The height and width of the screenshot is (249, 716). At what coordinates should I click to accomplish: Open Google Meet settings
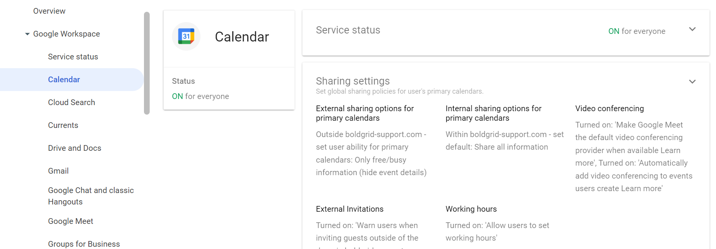[70, 221]
